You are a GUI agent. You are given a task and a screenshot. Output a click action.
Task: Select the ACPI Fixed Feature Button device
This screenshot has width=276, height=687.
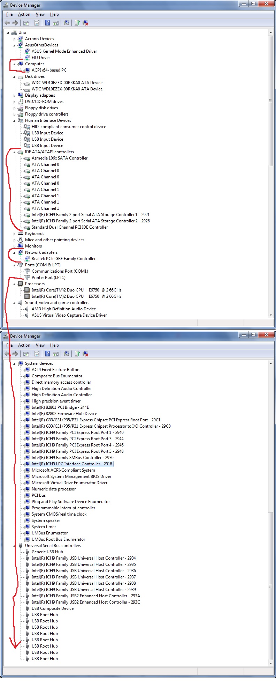55,370
